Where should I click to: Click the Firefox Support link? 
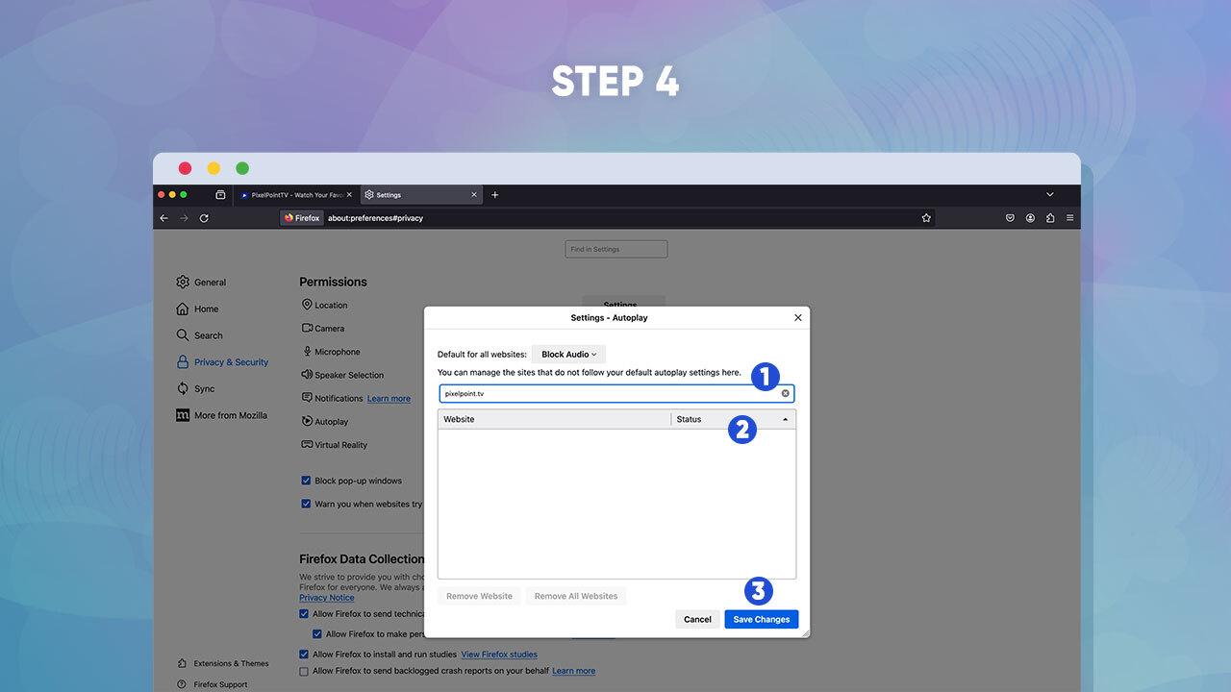click(x=213, y=684)
